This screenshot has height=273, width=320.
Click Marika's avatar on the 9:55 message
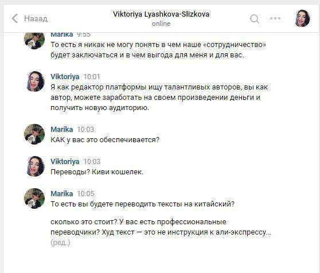[x=34, y=40]
